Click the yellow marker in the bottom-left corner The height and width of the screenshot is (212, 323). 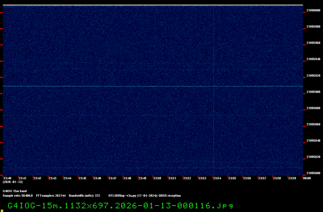click(2, 210)
